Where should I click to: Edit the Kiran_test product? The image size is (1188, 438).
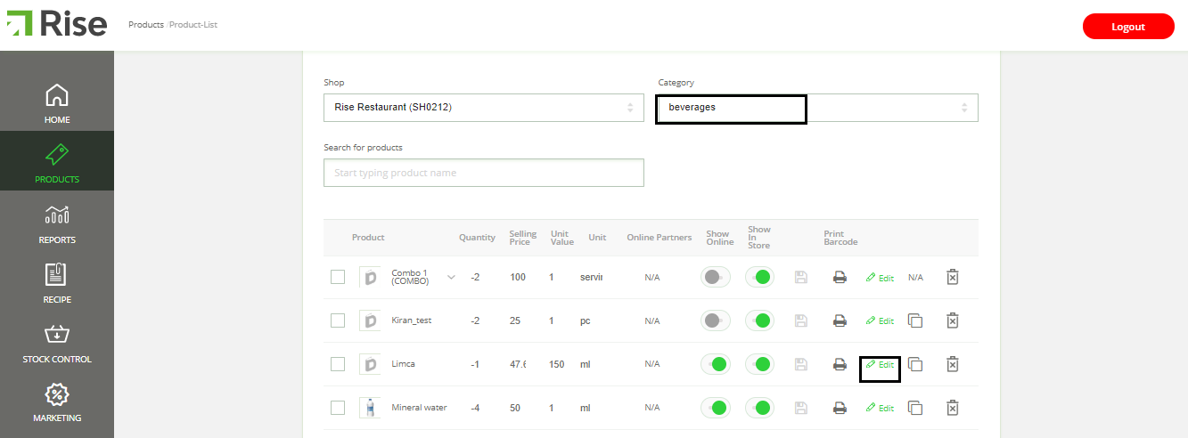(x=880, y=320)
